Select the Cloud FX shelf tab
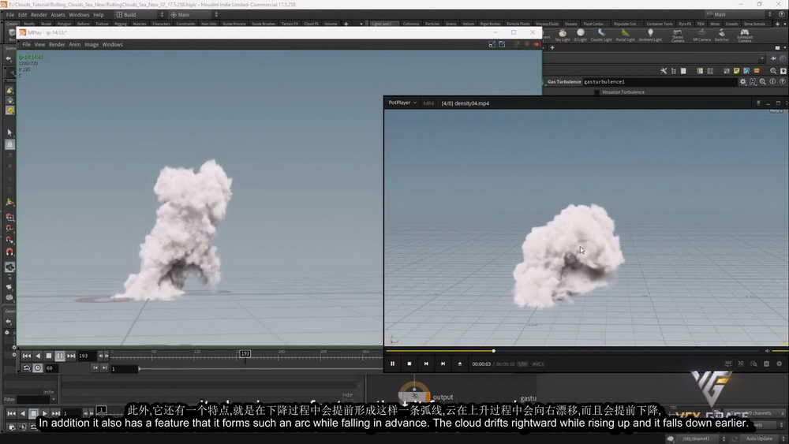 [312, 24]
